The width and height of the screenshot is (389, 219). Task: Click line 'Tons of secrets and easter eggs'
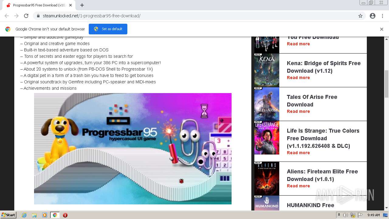[77, 56]
